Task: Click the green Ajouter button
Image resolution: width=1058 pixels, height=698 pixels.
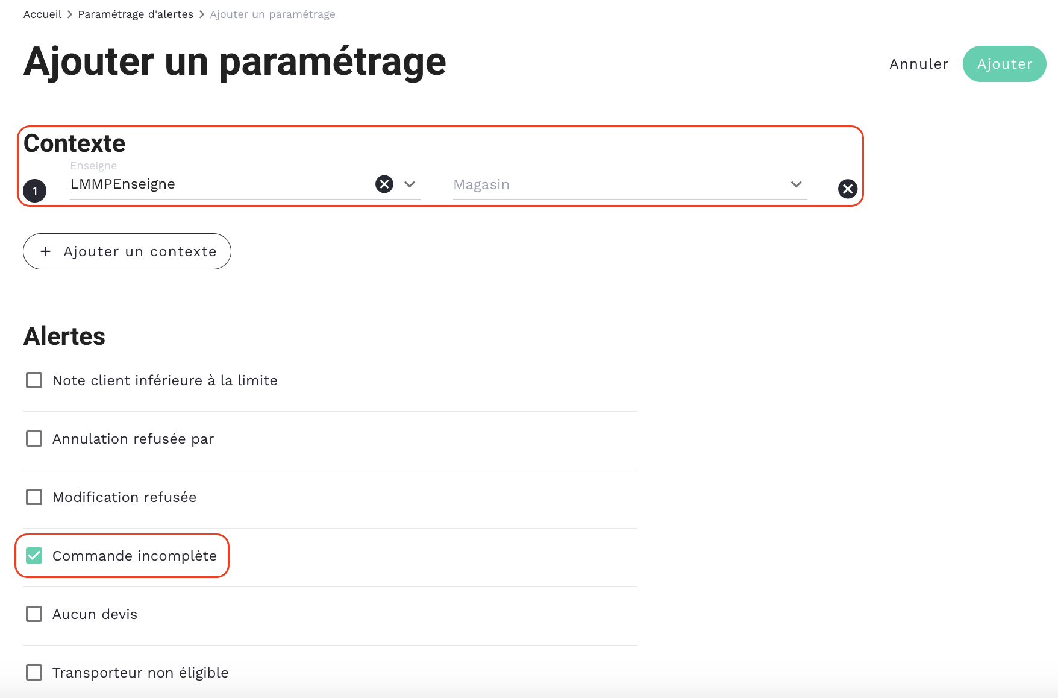Action: (x=1004, y=64)
